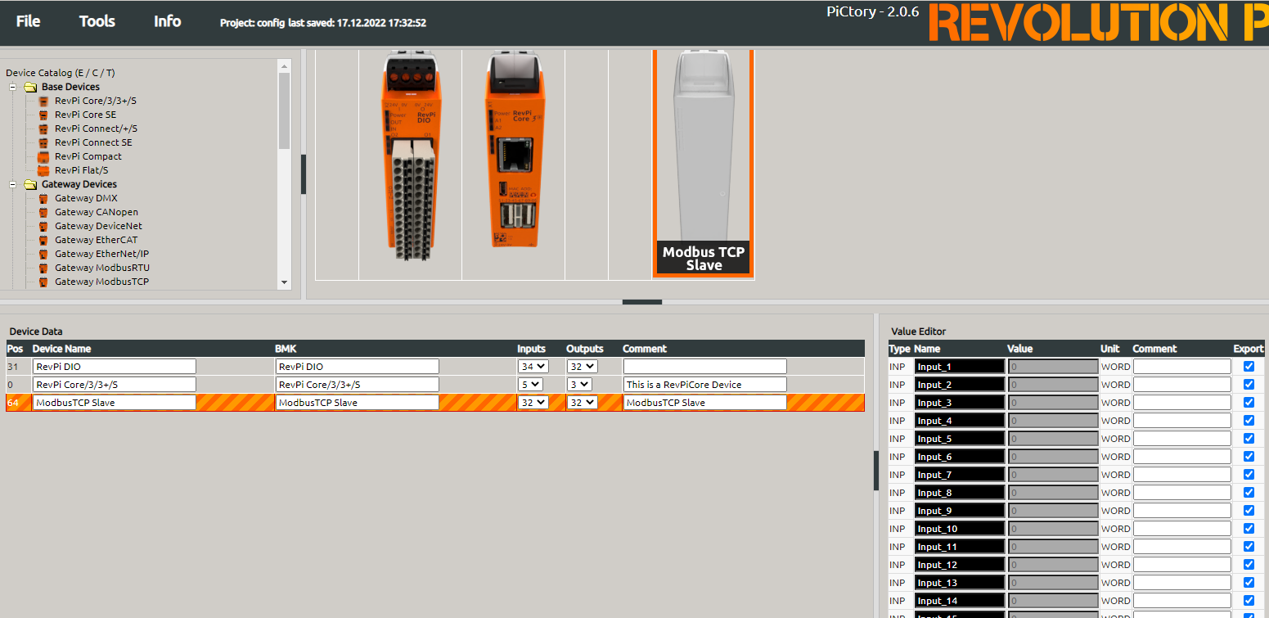Click the device catalog scrollbar down arrow
Viewport: 1269px width, 618px height.
pos(285,282)
